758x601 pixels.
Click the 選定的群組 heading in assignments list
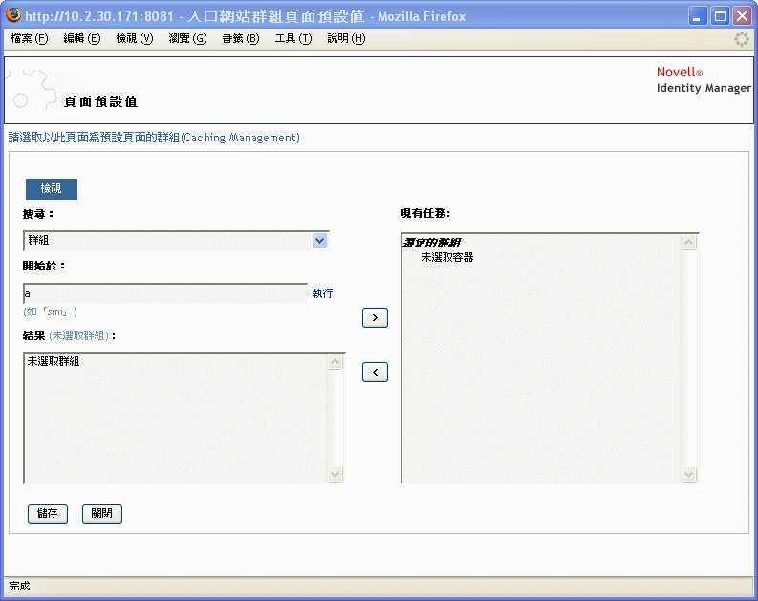pyautogui.click(x=432, y=243)
